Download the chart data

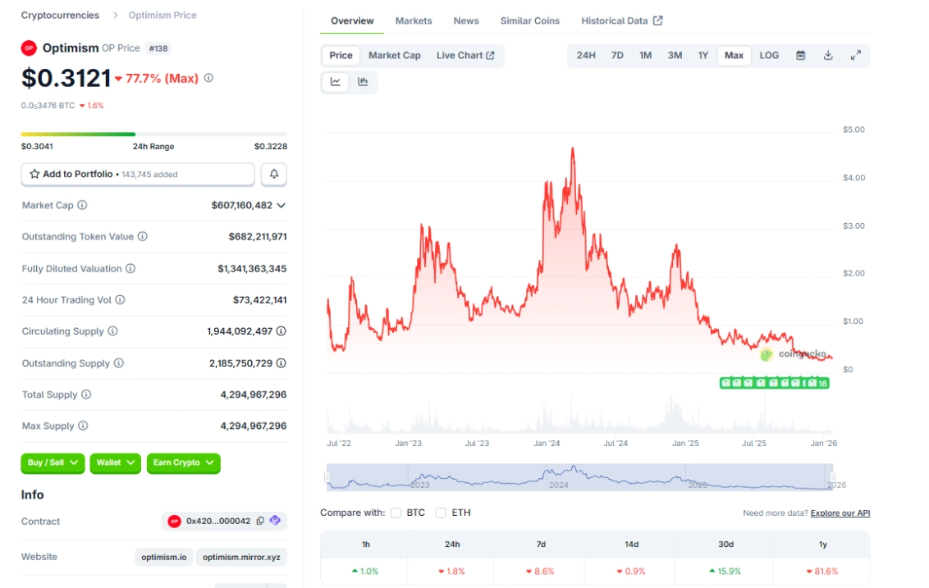click(829, 55)
